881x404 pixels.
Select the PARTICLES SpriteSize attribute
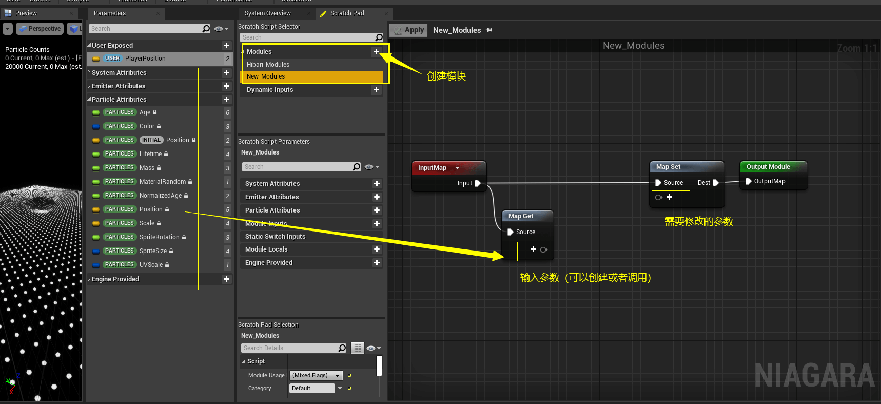coord(160,251)
